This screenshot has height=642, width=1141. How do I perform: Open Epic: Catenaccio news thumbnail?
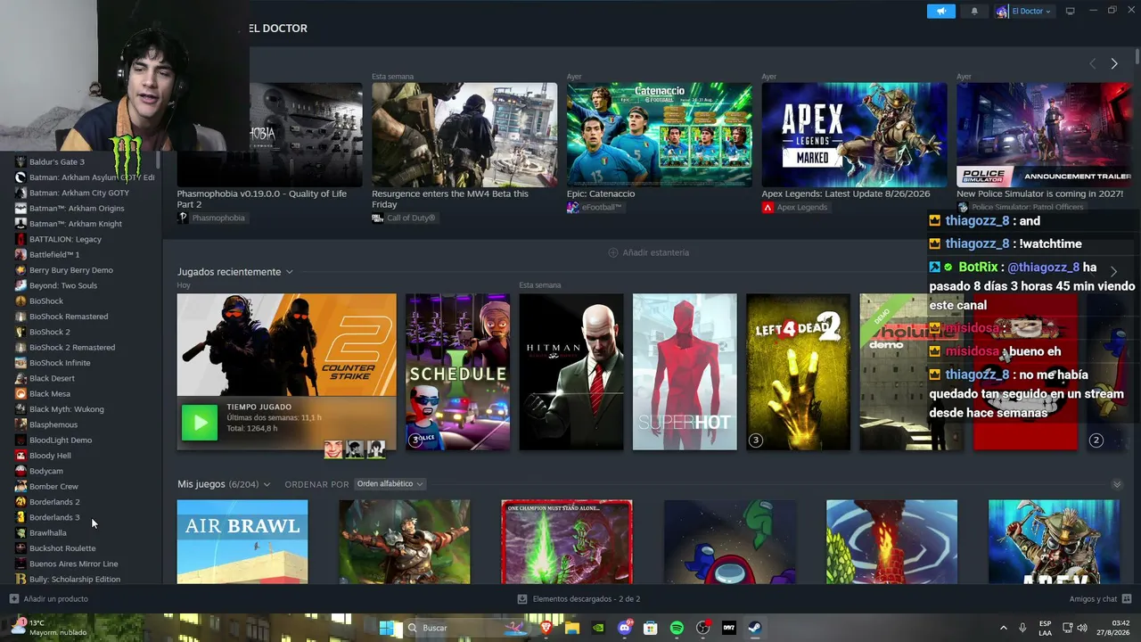[659, 135]
